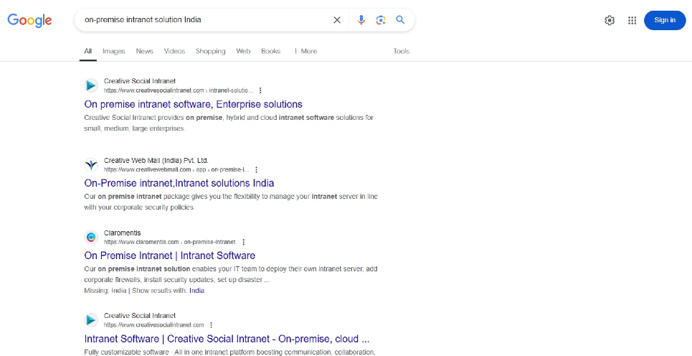Switch to the Images tab
Screen dimensions: 692x356
pyautogui.click(x=114, y=51)
